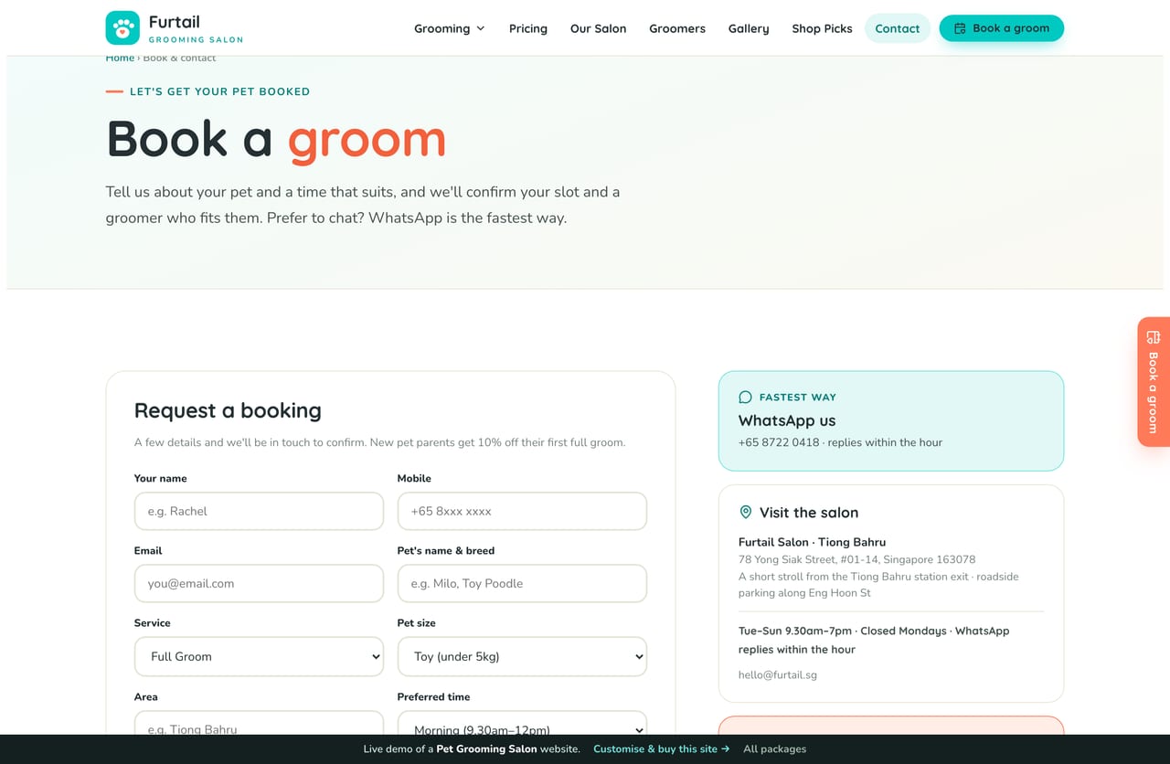Click the LET'S GET YOUR PET BOOKED tagline

point(219,91)
